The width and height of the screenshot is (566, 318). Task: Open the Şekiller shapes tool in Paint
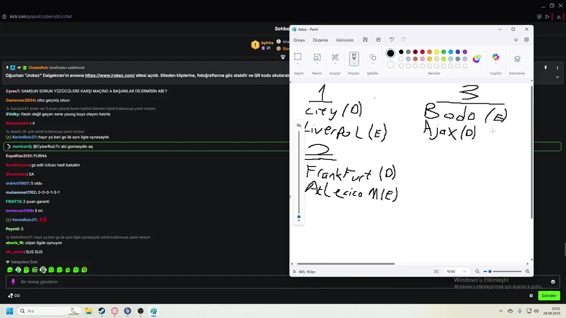coord(373,57)
